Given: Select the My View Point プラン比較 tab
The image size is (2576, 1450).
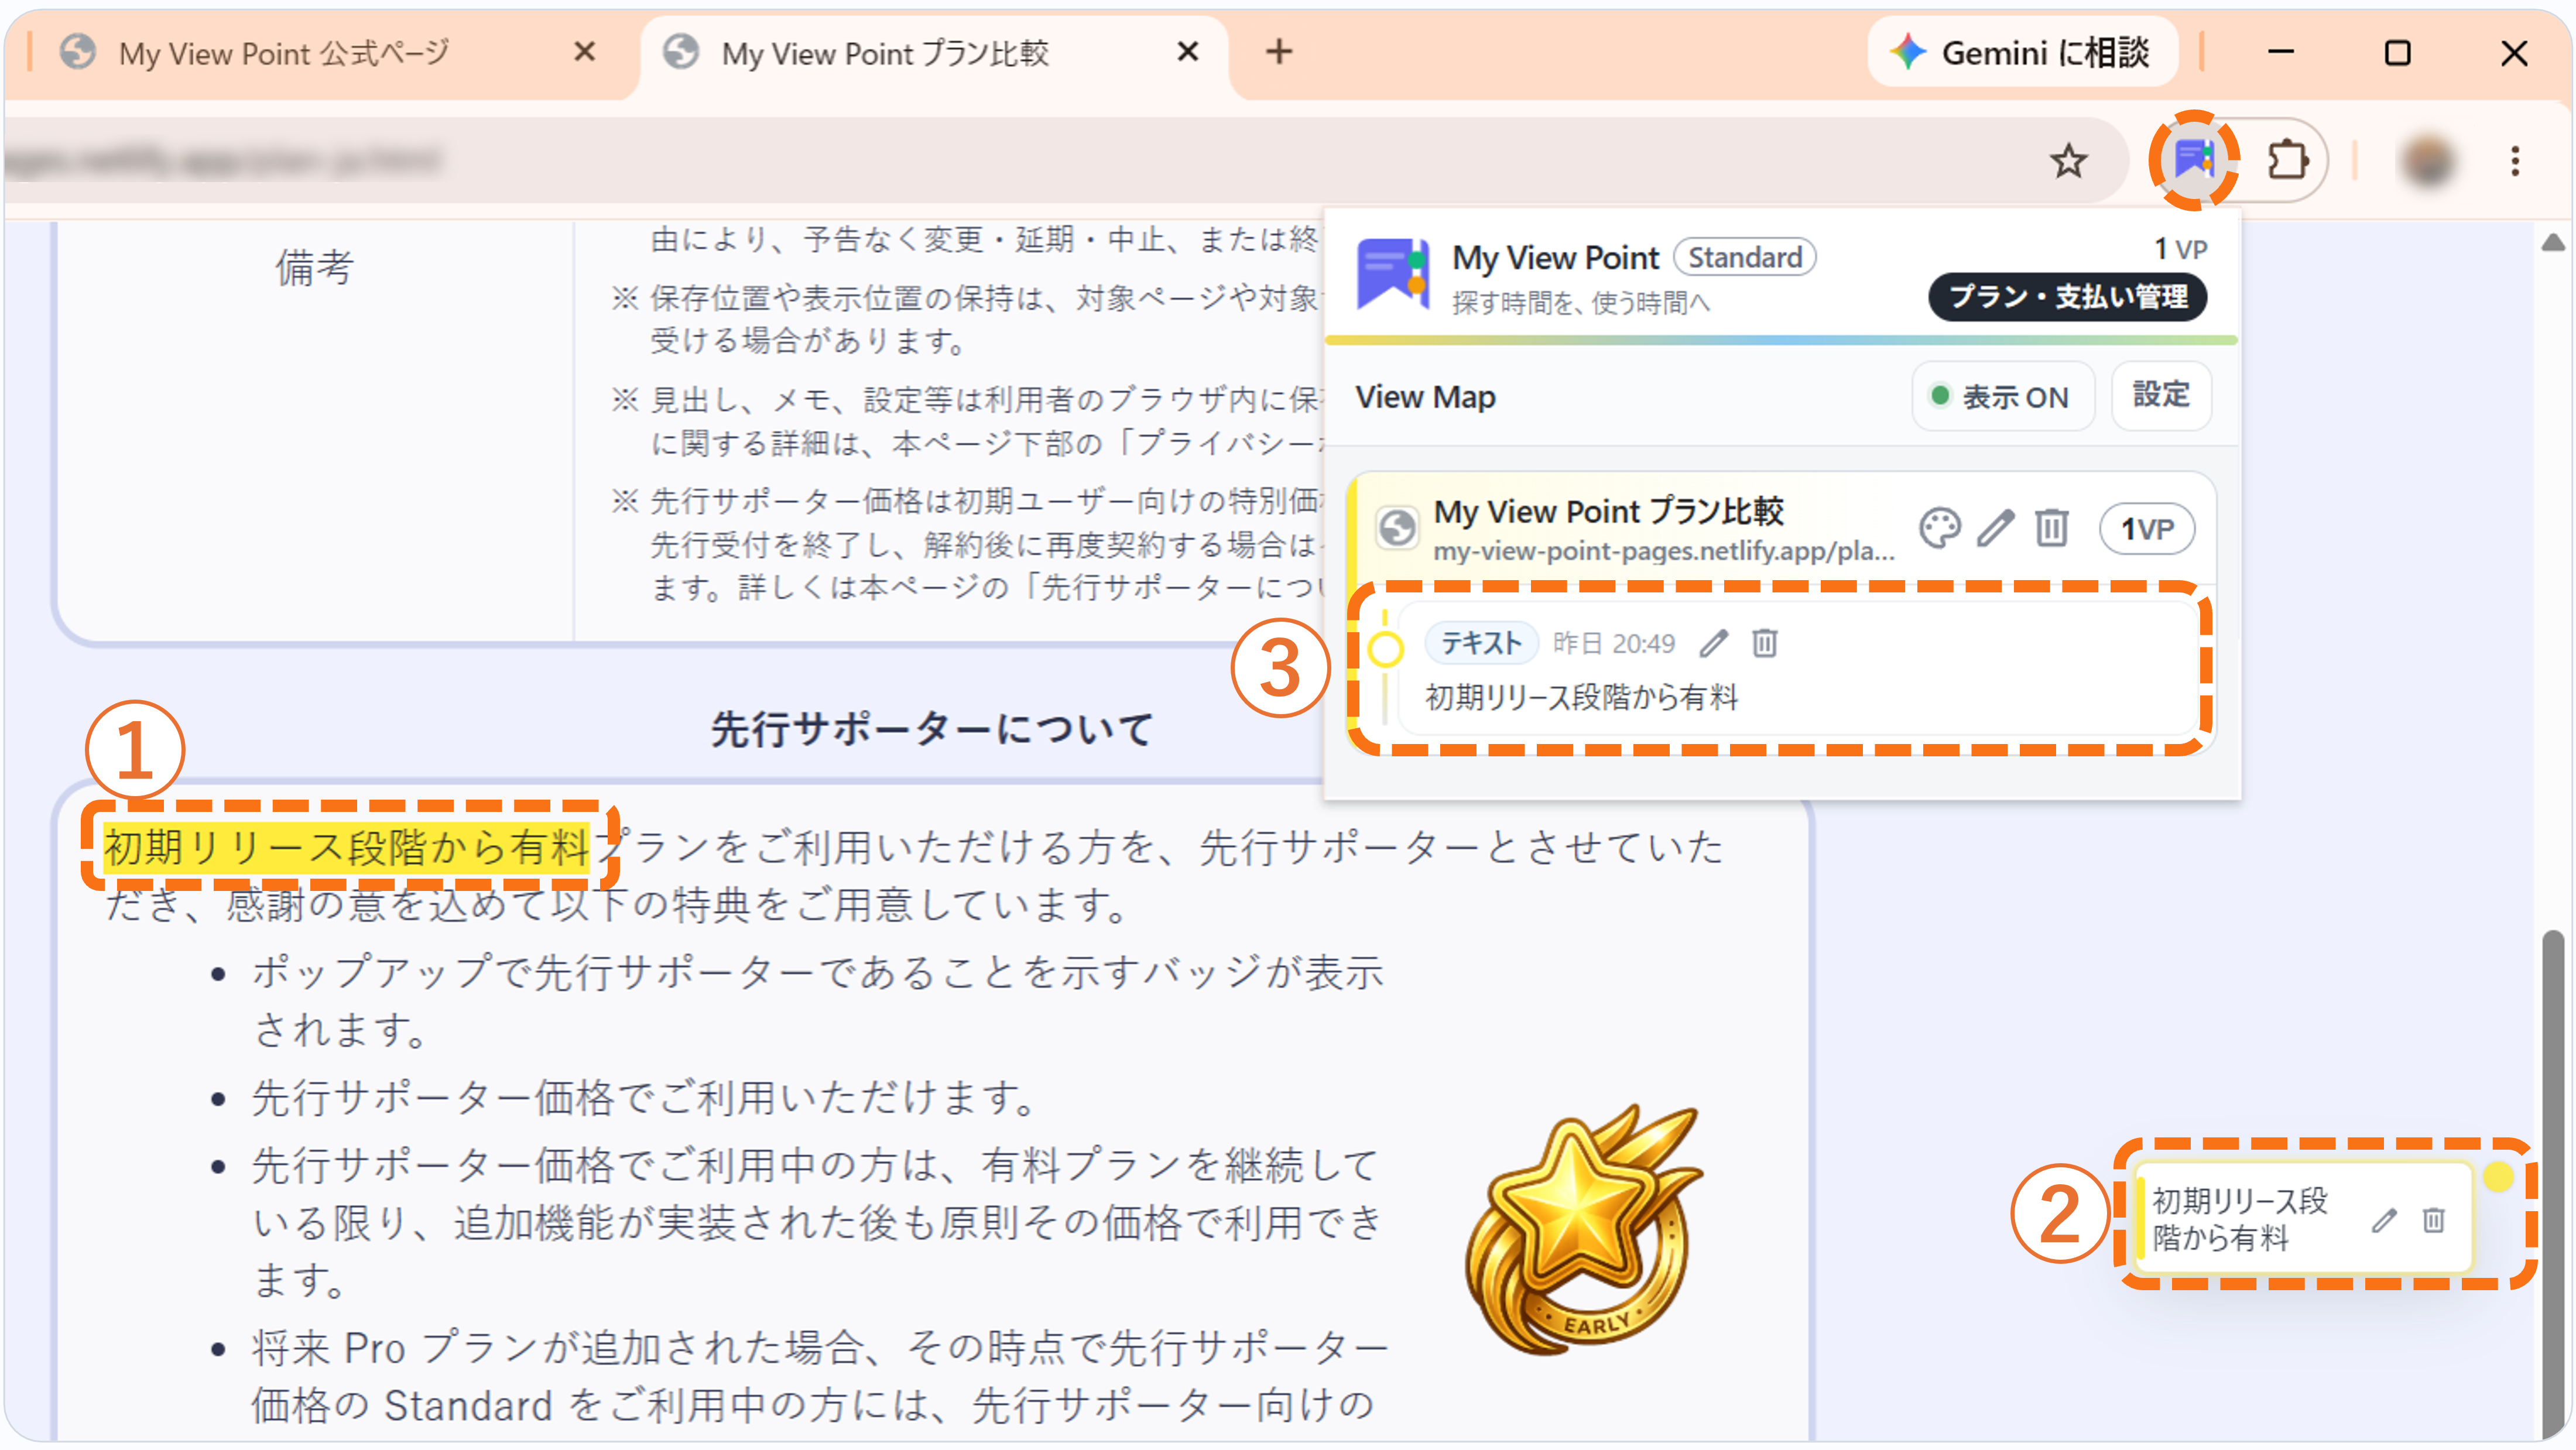Looking at the screenshot, I should click(x=935, y=53).
